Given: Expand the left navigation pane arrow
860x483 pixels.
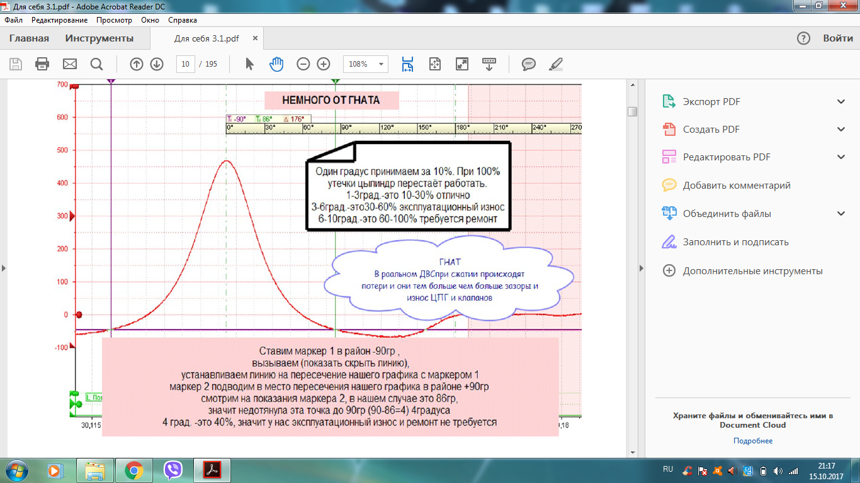Looking at the screenshot, I should click(x=4, y=268).
